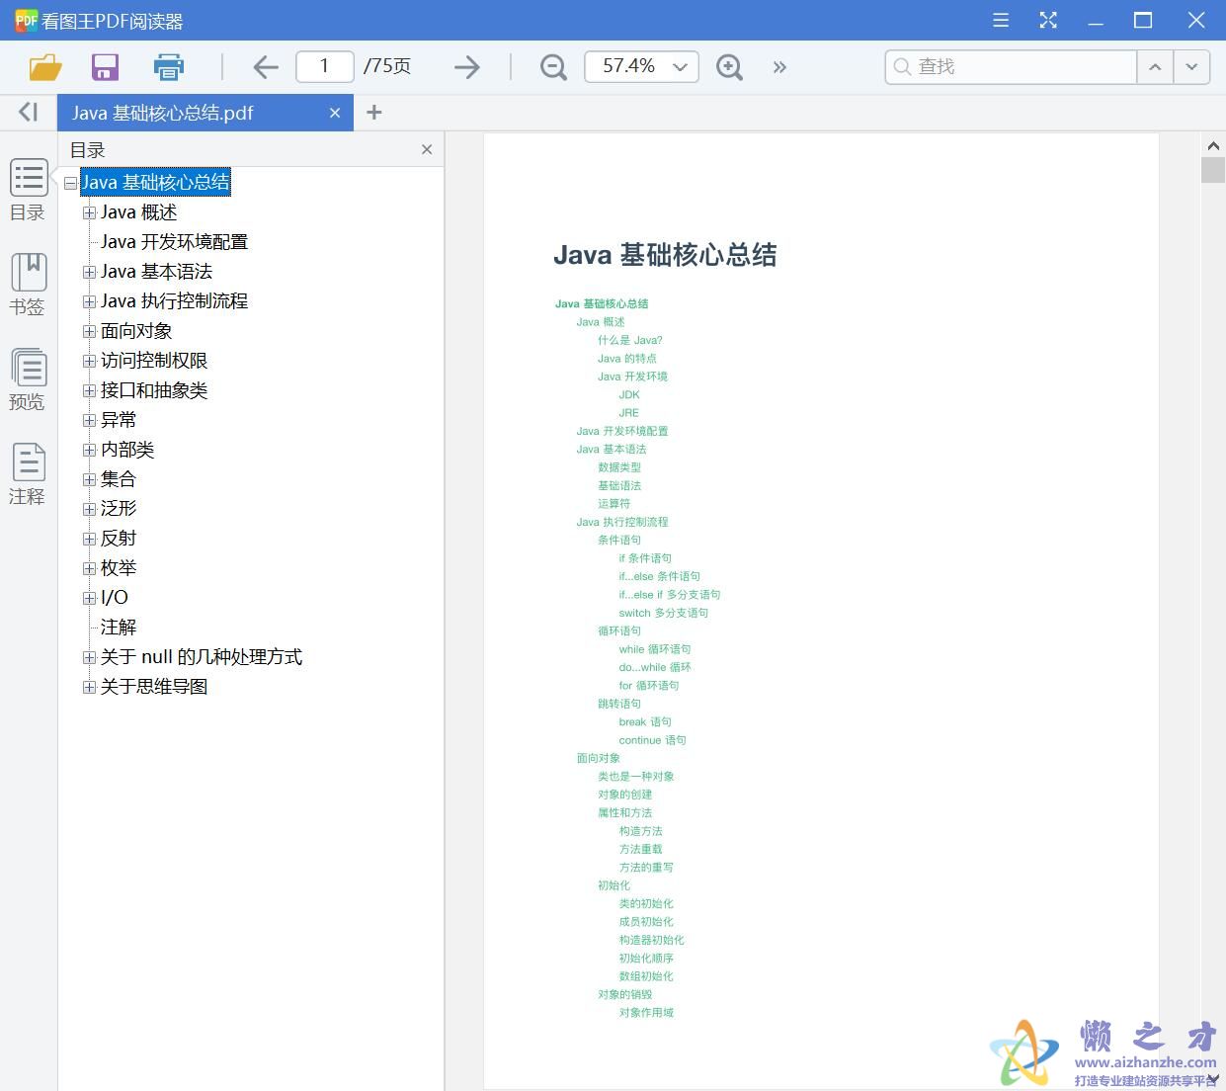Expand the Java 执行控制流程 node

point(89,301)
